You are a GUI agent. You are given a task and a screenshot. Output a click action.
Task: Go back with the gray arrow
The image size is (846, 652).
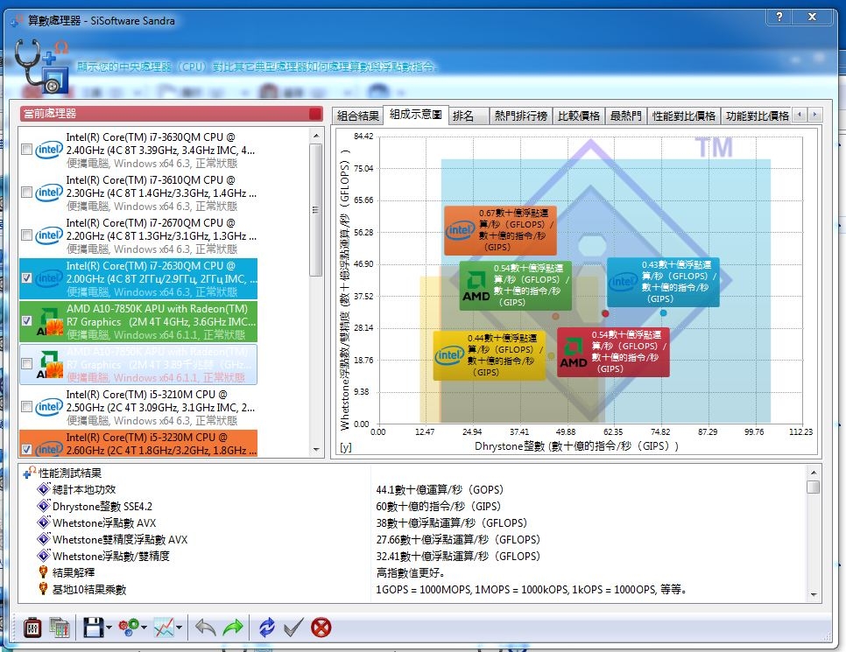(x=206, y=627)
